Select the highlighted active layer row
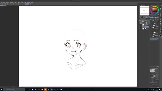 pos(146,27)
